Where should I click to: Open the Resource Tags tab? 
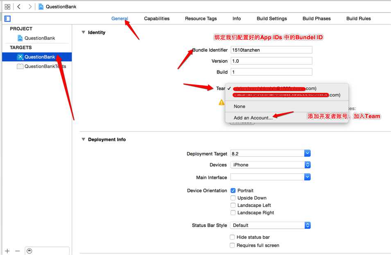click(x=201, y=18)
